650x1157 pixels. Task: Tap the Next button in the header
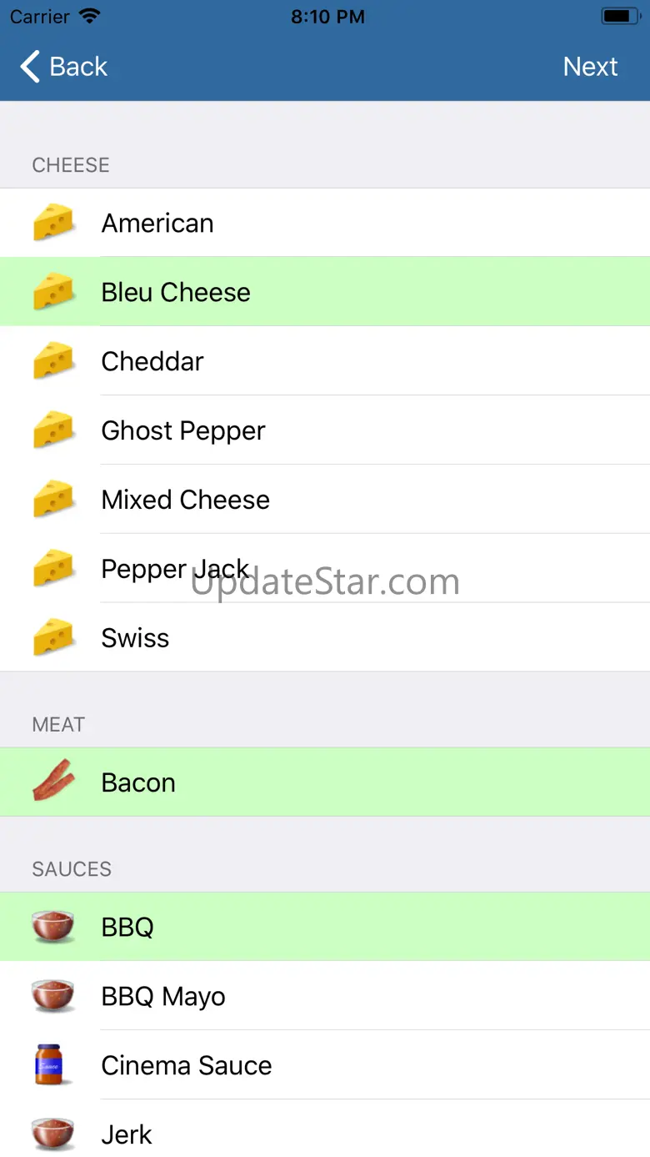coord(590,67)
